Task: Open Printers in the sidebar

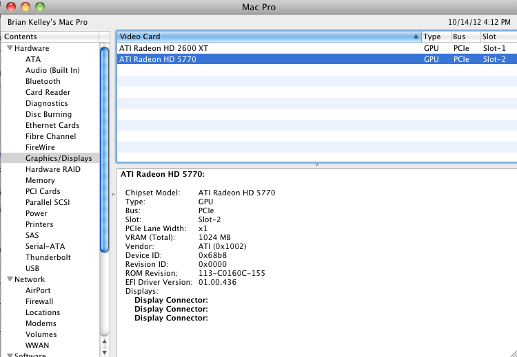Action: (x=39, y=224)
